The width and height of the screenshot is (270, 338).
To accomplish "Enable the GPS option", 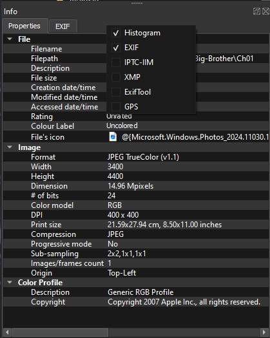I will coord(116,107).
